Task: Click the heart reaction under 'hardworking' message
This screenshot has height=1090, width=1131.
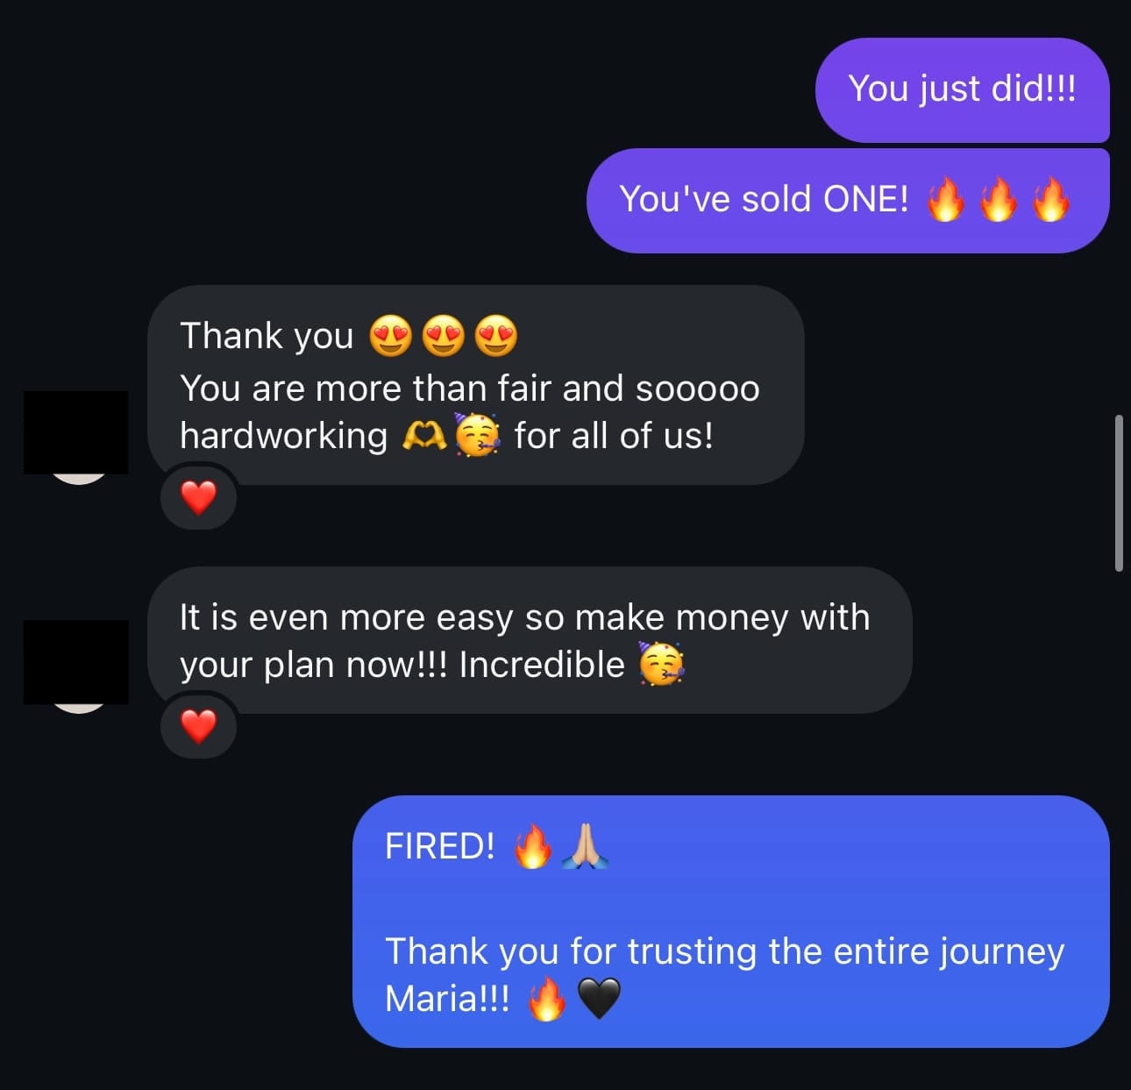Action: click(x=198, y=498)
